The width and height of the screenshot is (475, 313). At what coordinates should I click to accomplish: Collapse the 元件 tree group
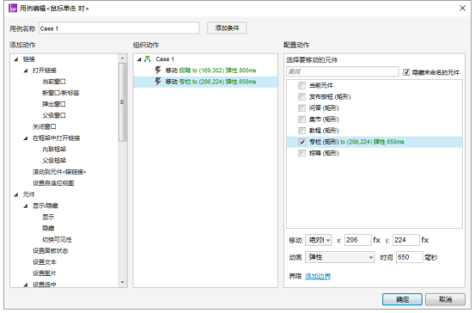point(16,194)
